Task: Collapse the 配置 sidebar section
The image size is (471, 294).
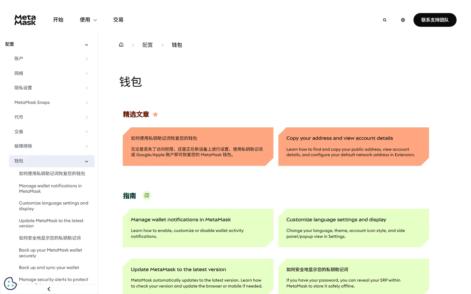Action: [47, 44]
